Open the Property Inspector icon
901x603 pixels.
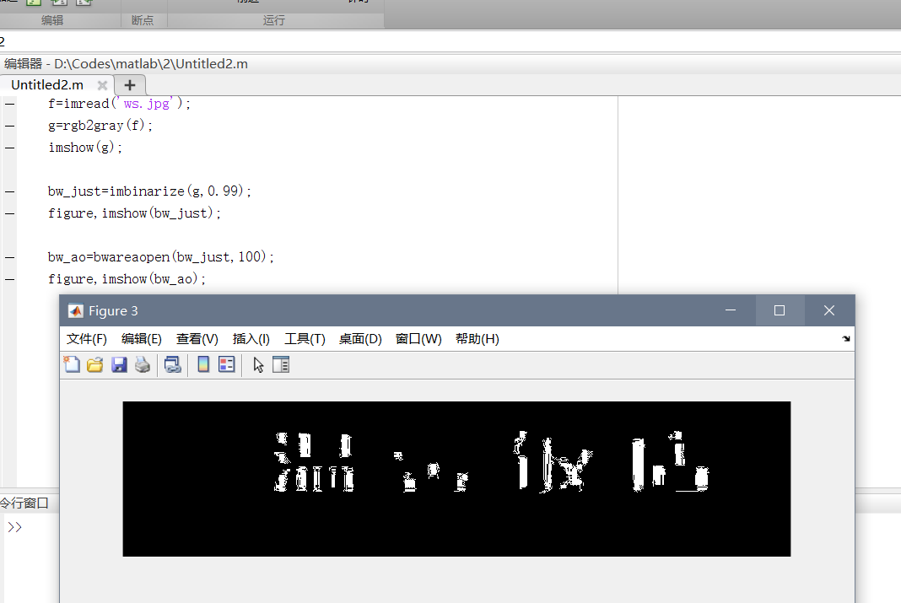(281, 364)
